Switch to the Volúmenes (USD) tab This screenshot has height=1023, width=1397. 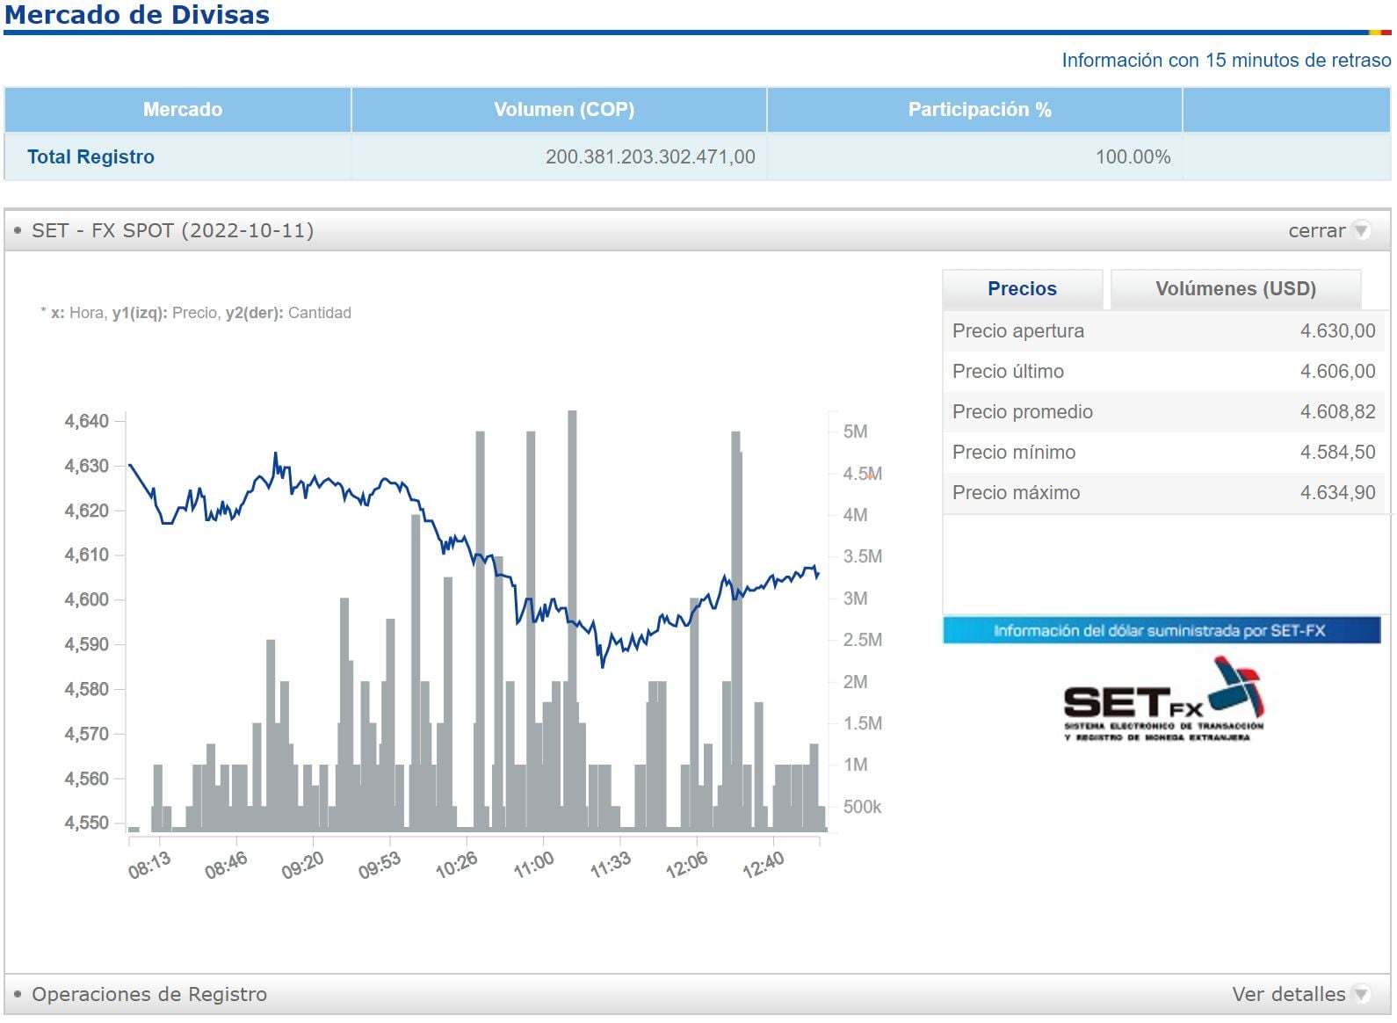click(x=1235, y=289)
